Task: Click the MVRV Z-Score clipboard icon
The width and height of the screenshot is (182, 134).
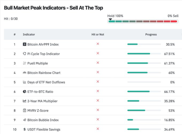Action: pos(24,110)
